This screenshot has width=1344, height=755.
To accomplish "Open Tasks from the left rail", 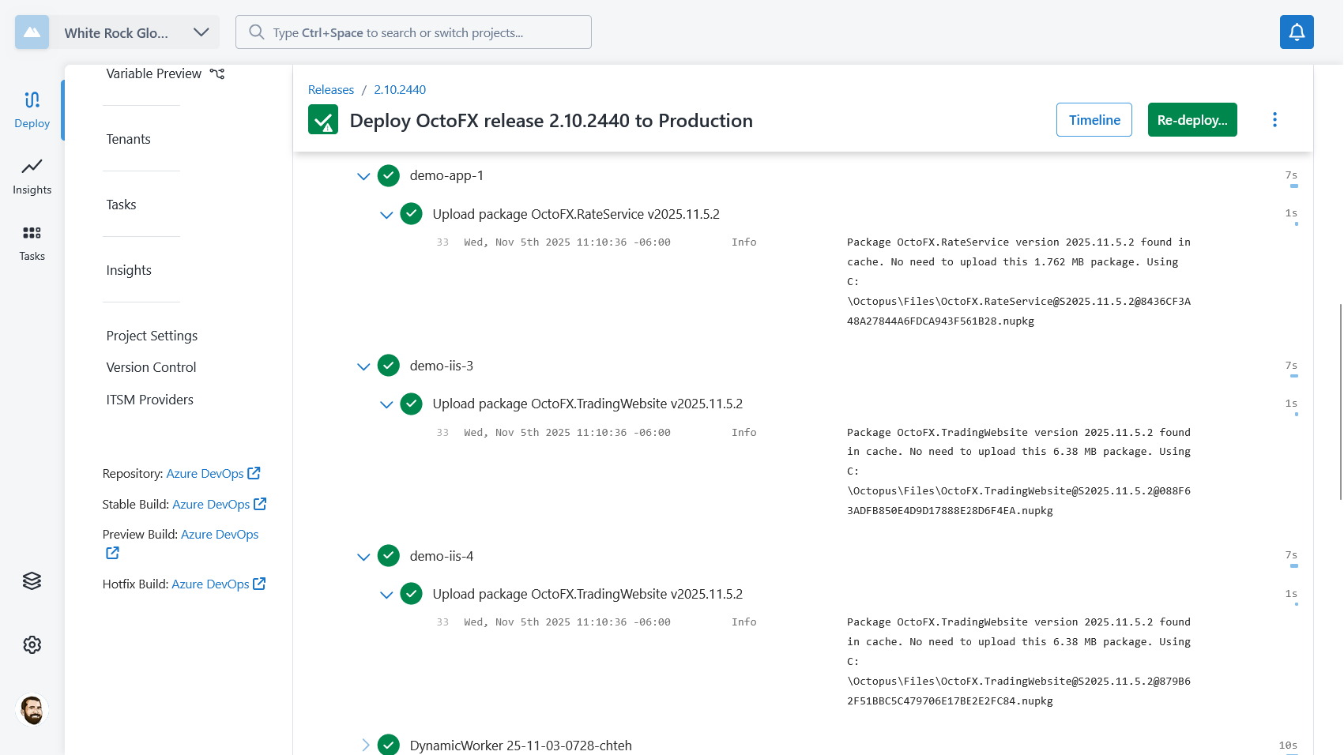I will (32, 242).
